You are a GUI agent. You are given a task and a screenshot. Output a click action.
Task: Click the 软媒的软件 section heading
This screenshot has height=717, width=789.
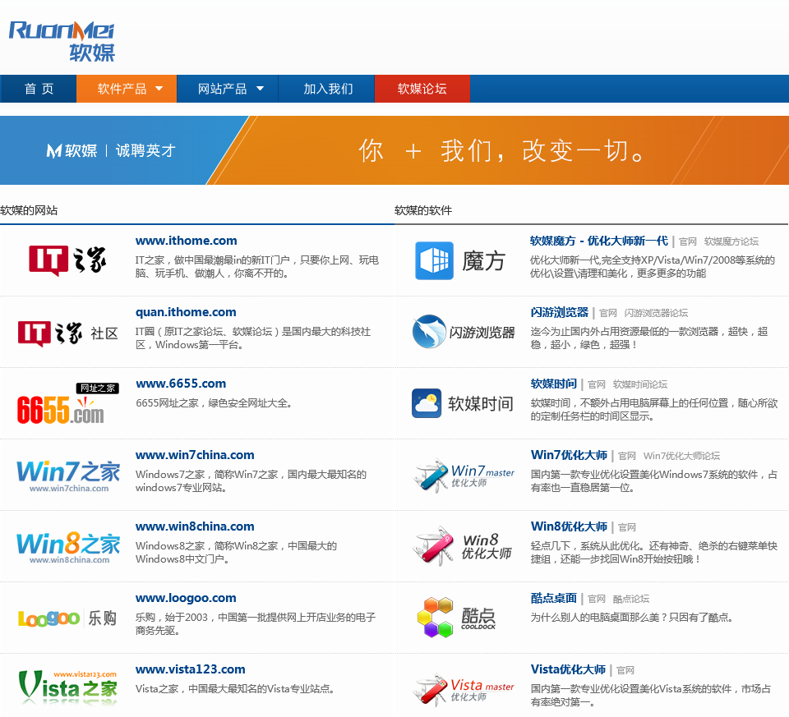(423, 210)
